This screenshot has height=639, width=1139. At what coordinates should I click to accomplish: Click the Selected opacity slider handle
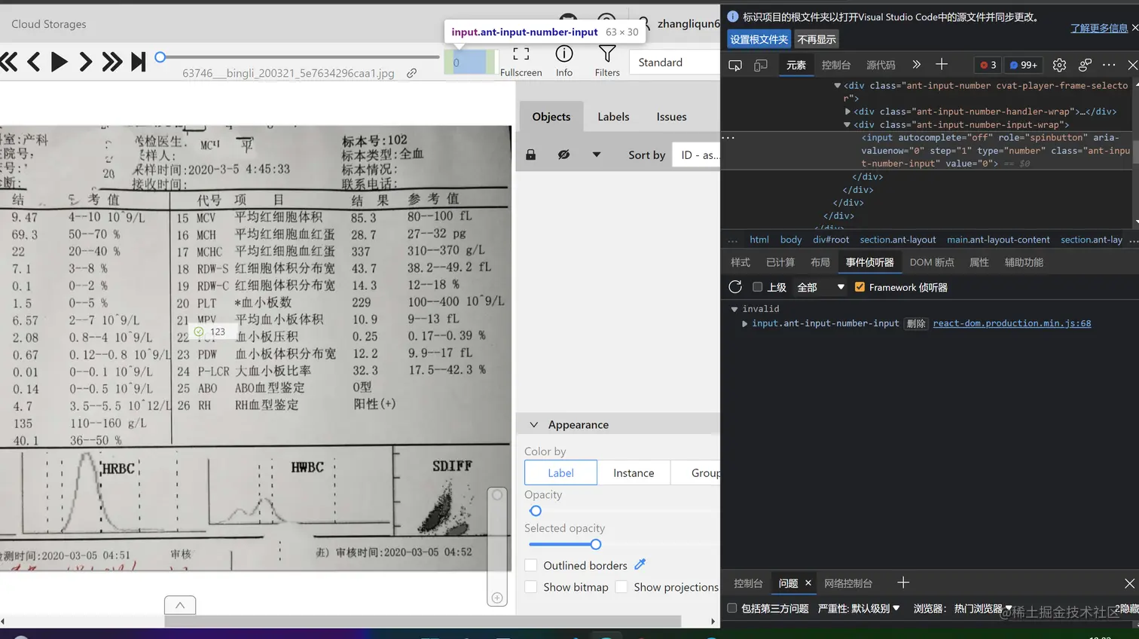[596, 544]
